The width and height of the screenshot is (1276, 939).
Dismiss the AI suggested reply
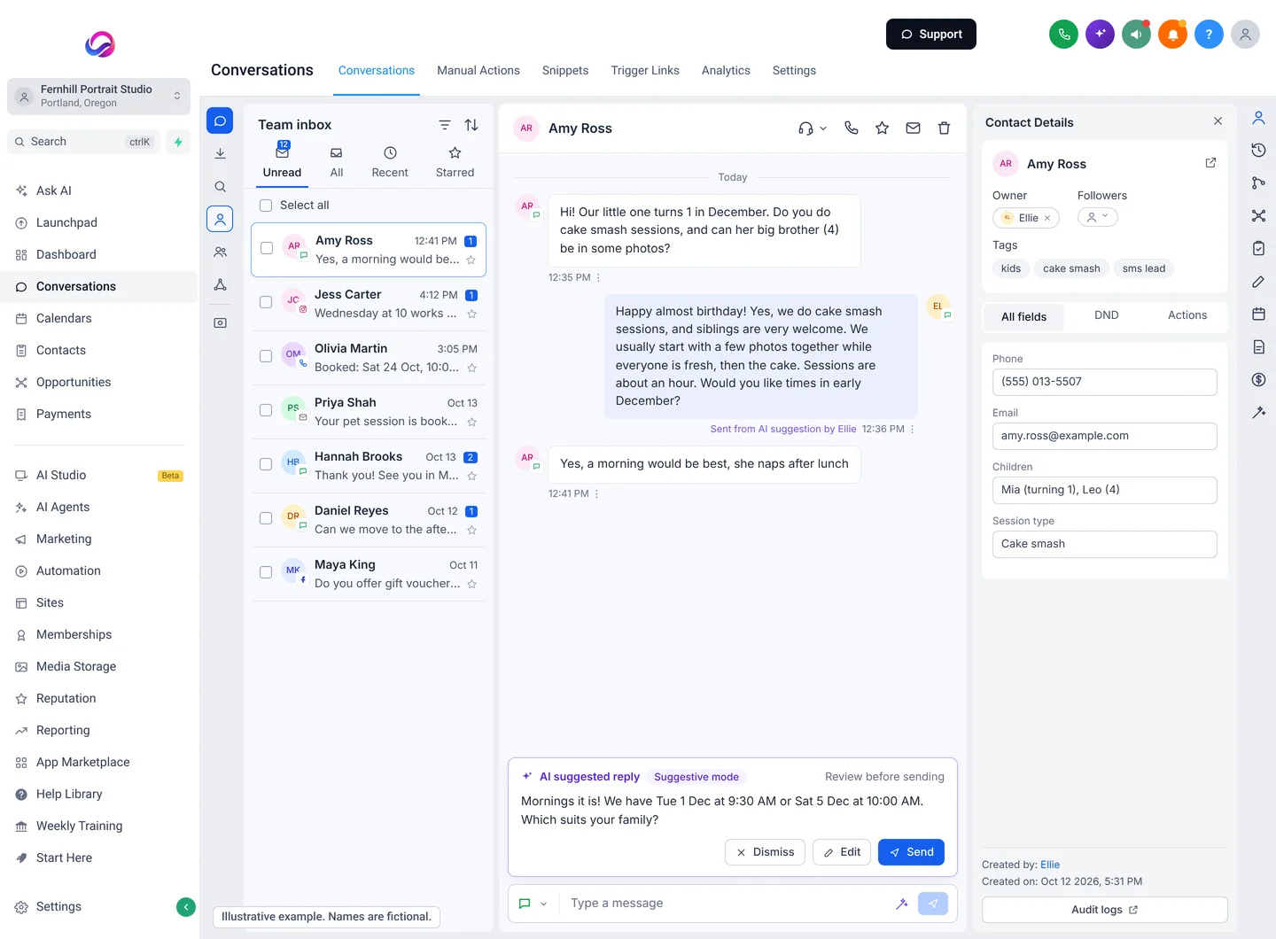pyautogui.click(x=766, y=852)
